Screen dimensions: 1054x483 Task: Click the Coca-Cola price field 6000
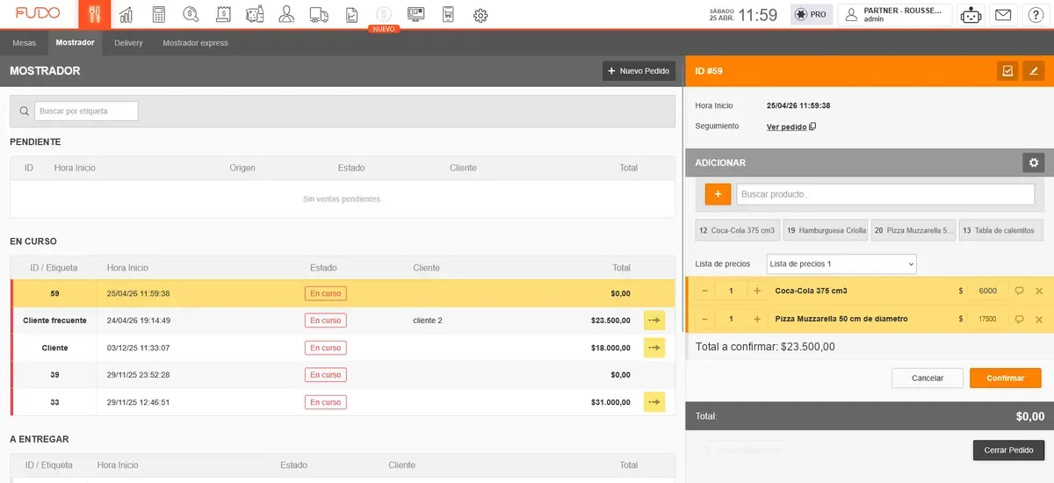click(987, 291)
